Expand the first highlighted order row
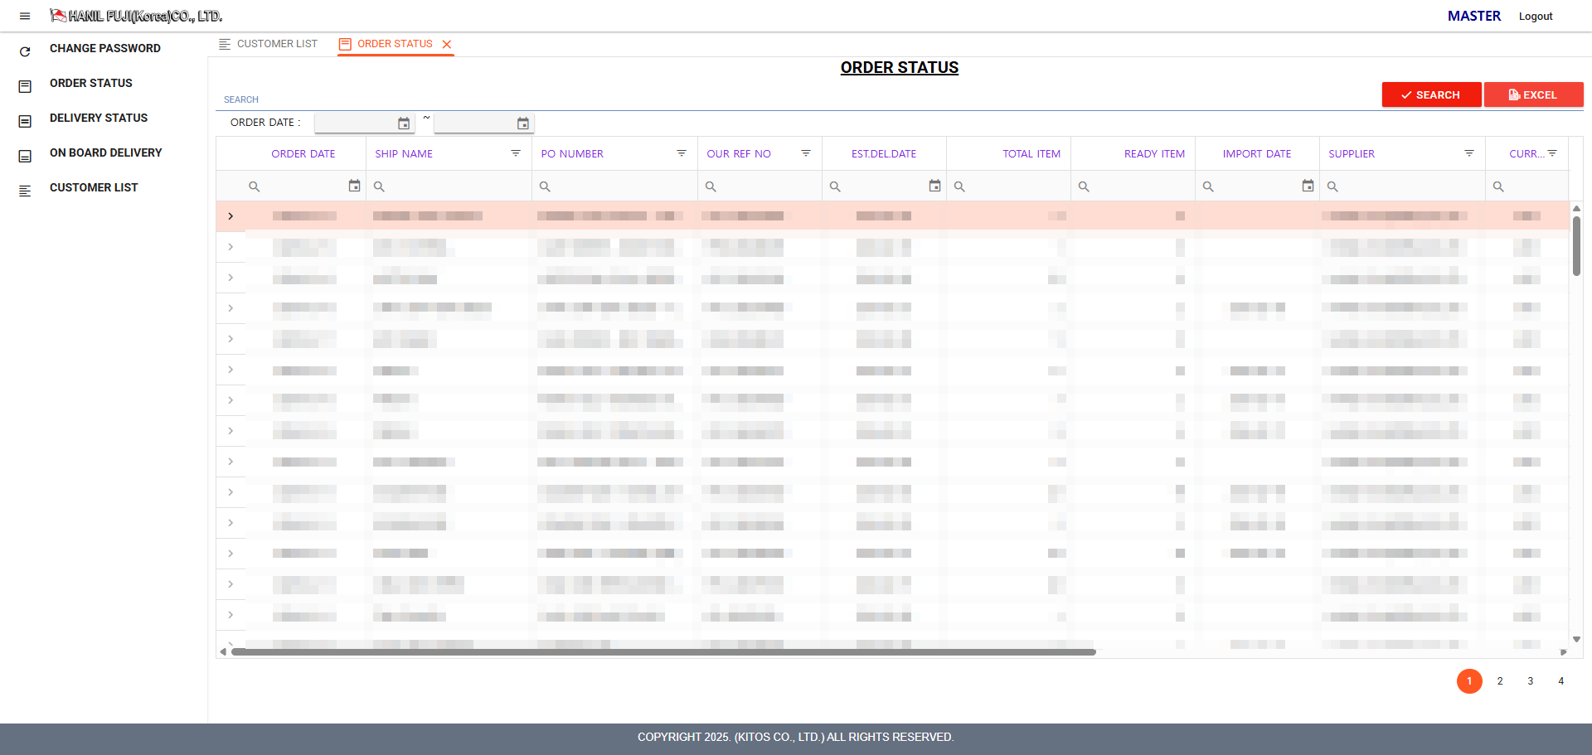This screenshot has width=1592, height=755. (231, 216)
